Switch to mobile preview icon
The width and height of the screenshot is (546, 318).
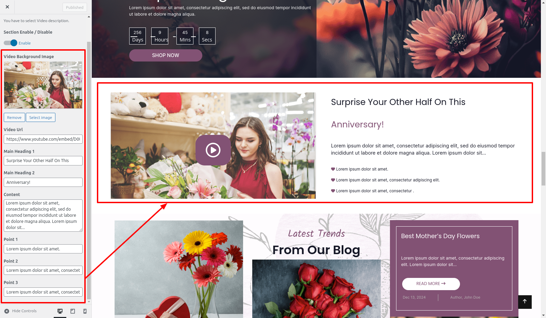point(85,311)
